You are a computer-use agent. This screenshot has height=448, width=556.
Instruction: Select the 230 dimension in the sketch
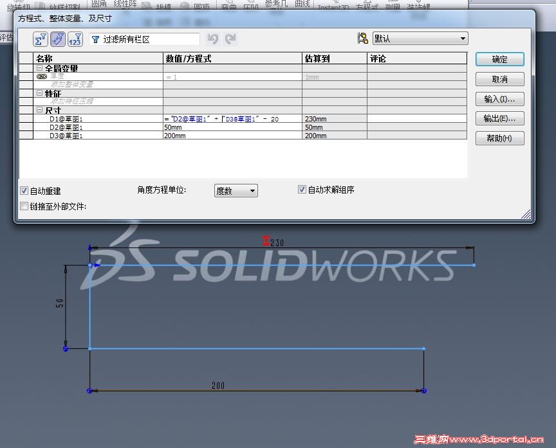coord(277,242)
